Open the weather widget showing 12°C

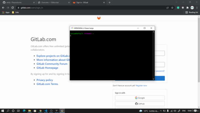click(149, 111)
